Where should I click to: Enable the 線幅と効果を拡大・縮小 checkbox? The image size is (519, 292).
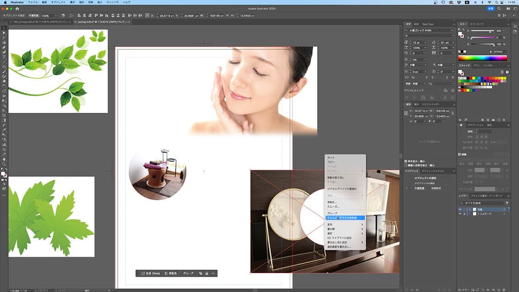(406, 165)
